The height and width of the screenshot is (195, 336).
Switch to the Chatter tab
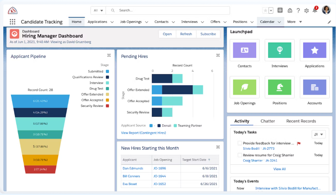click(268, 121)
